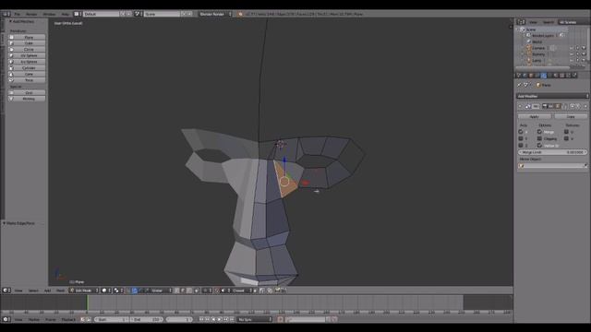Select World in the outliner

click(x=537, y=41)
